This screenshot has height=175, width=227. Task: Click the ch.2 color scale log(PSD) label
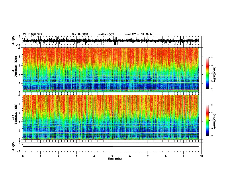pos(214,122)
